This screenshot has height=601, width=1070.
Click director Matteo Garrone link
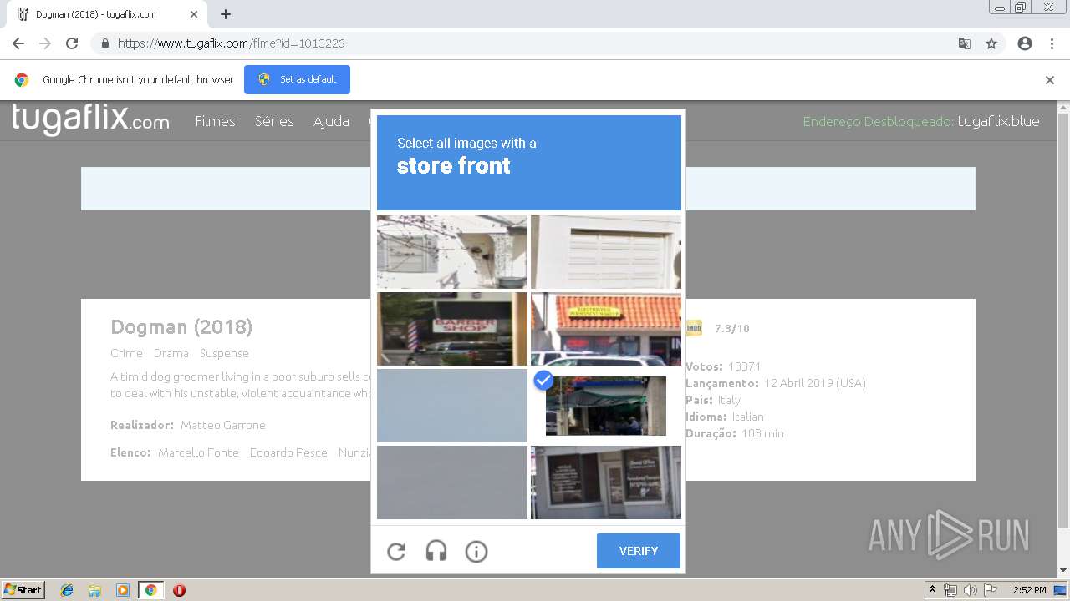222,425
